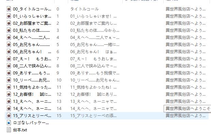Click the audio file icon for 00_タイトルコール

click(x=9, y=9)
